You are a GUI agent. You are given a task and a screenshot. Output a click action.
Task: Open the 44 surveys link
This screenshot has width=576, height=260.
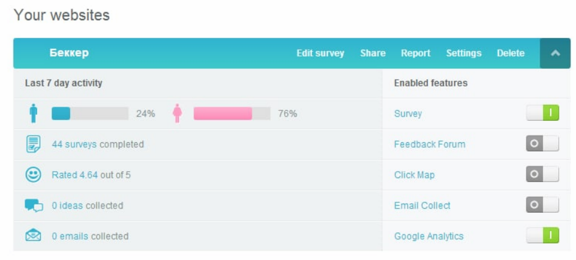pyautogui.click(x=74, y=144)
